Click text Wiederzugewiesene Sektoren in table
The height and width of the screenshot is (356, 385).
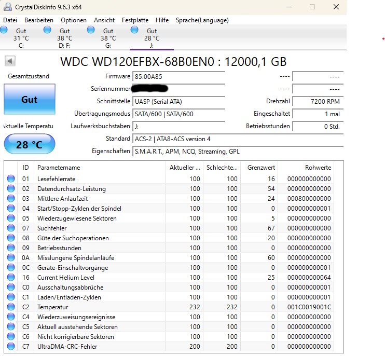(x=77, y=218)
